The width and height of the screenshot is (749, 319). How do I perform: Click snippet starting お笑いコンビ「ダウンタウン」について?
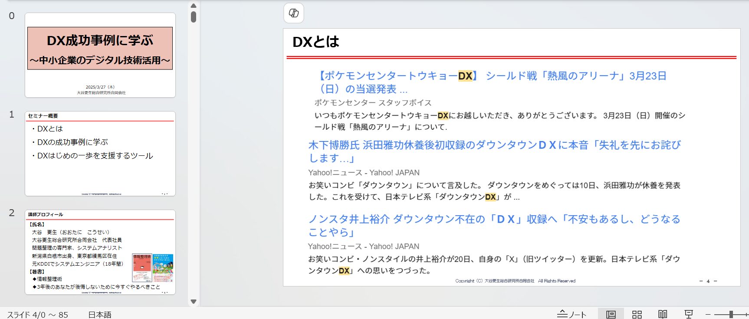click(x=495, y=191)
